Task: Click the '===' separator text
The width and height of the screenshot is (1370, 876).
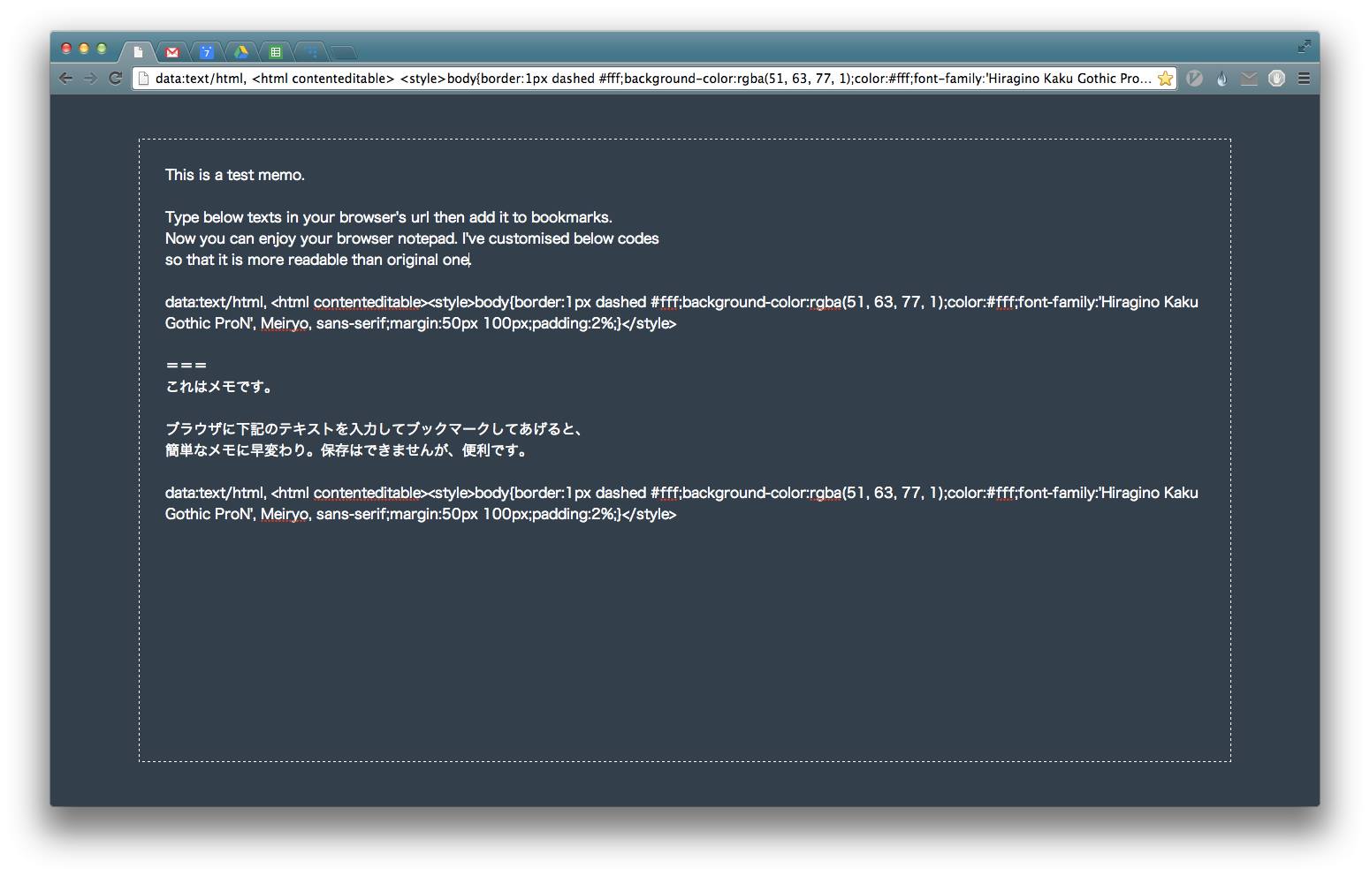Action: [186, 366]
